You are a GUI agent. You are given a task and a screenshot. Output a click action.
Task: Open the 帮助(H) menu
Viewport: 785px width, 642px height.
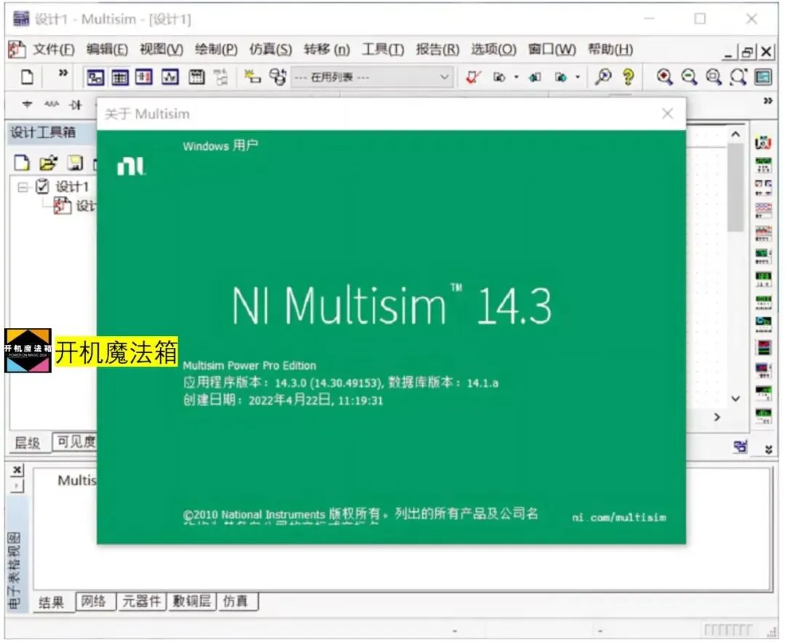point(611,49)
